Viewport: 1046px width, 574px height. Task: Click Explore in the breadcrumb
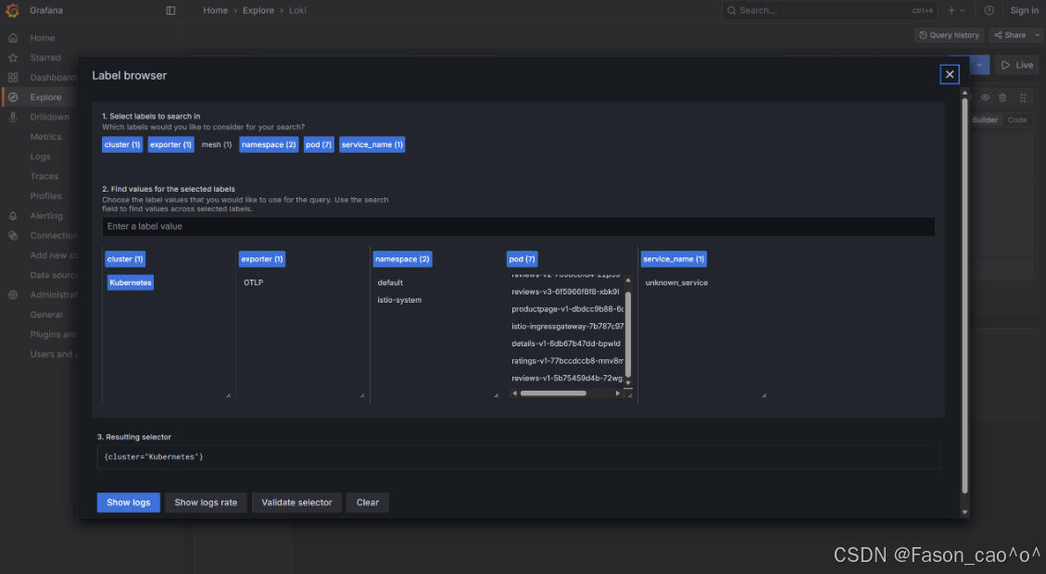click(x=258, y=11)
